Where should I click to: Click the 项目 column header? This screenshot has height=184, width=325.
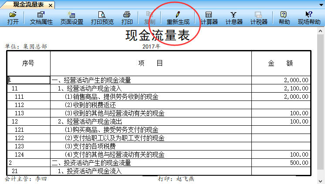coord(151,64)
